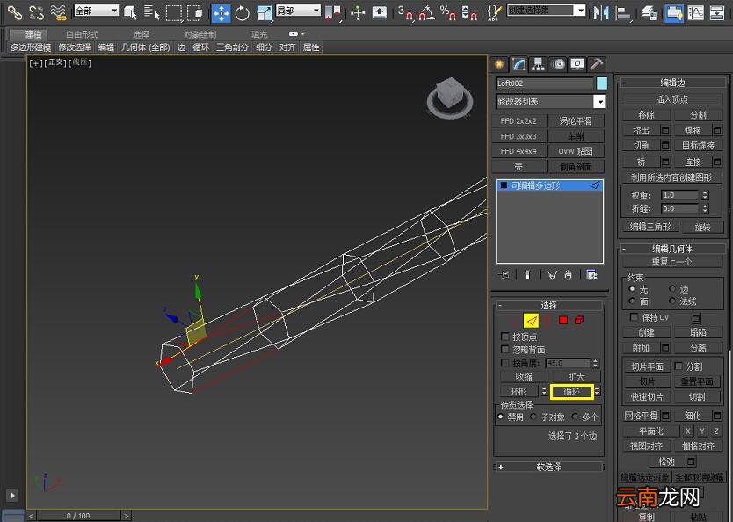Open the 局部 reference coordinate dropdown
Image resolution: width=733 pixels, height=522 pixels.
(298, 11)
